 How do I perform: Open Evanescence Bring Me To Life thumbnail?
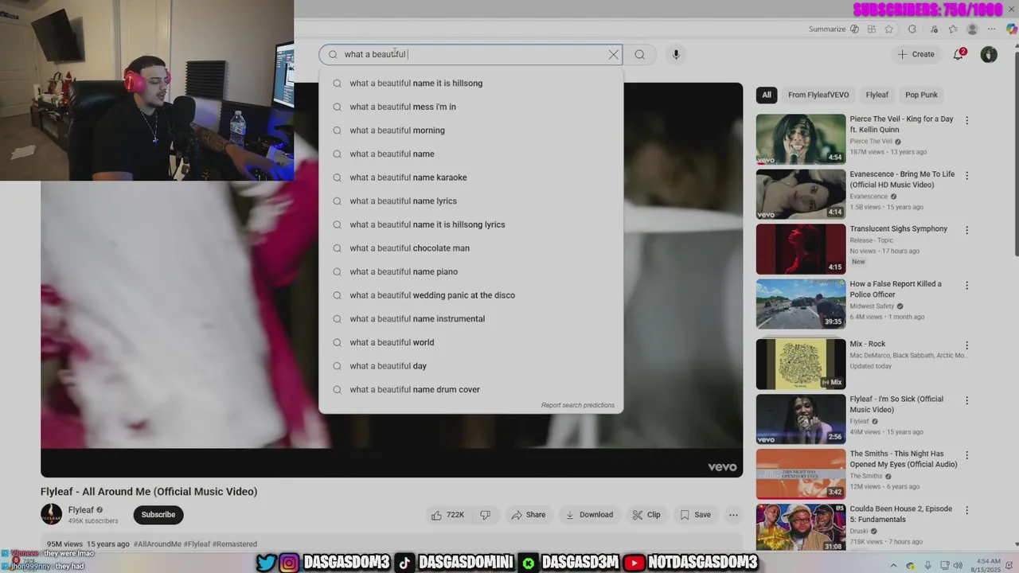pos(801,194)
